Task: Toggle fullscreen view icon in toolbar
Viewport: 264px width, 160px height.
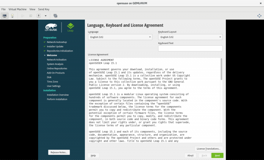Action: pyautogui.click(x=259, y=16)
